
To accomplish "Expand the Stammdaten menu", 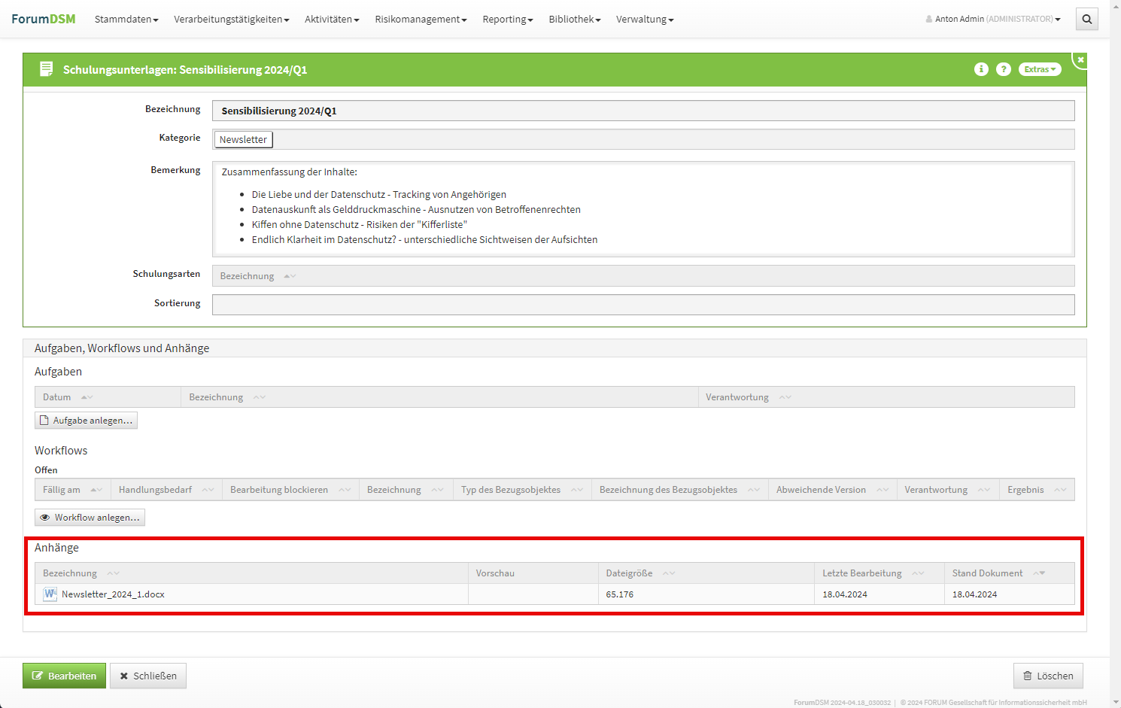I will click(x=126, y=20).
